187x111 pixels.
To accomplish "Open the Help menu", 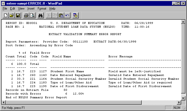I will click(52, 8).
